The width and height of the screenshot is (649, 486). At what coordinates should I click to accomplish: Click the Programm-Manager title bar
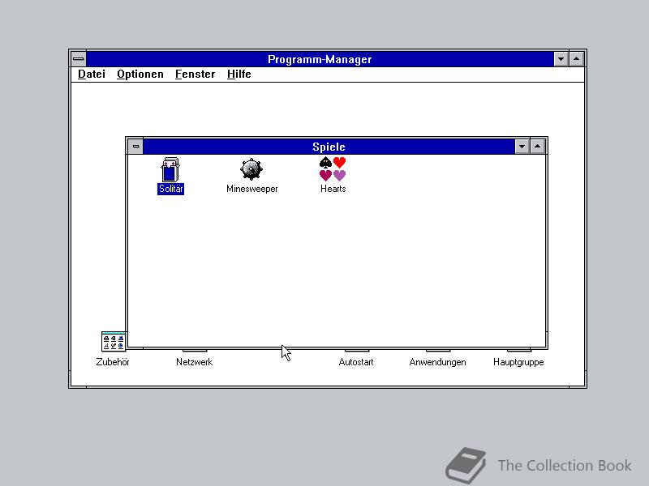click(x=320, y=59)
